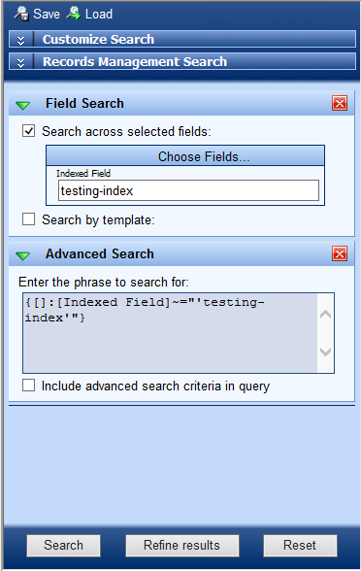Collapse Advanced Search using green triangle

coord(23,256)
